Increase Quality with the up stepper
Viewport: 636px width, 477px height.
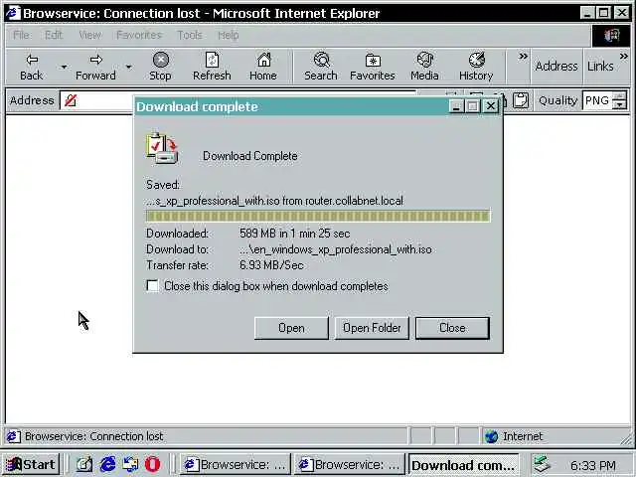[x=619, y=96]
